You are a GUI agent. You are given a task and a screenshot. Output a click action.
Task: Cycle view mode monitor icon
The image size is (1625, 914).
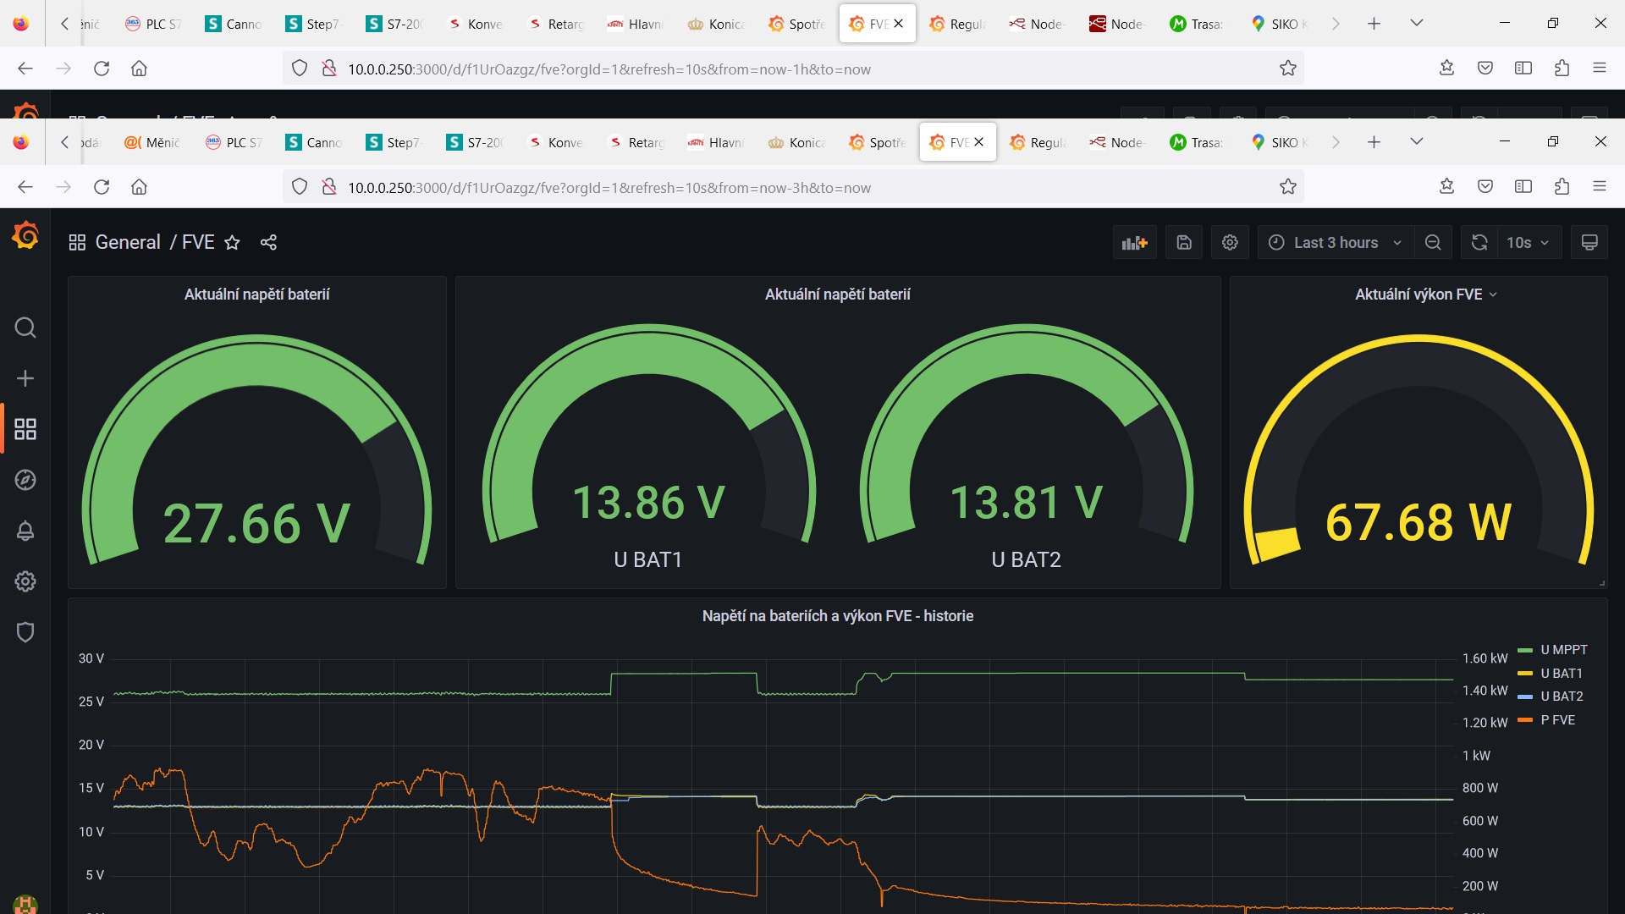(x=1589, y=243)
